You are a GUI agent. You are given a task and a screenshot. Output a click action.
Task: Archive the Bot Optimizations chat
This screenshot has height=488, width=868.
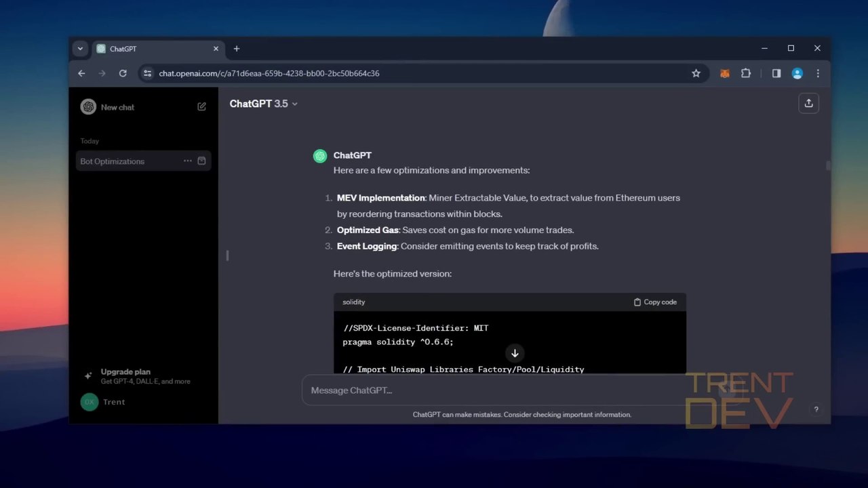coord(201,161)
